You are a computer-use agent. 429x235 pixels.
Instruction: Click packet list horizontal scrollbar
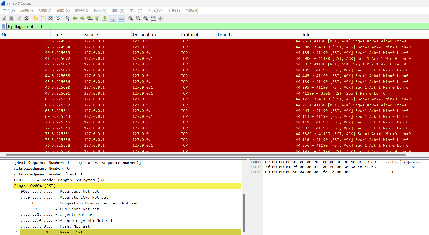(205, 155)
